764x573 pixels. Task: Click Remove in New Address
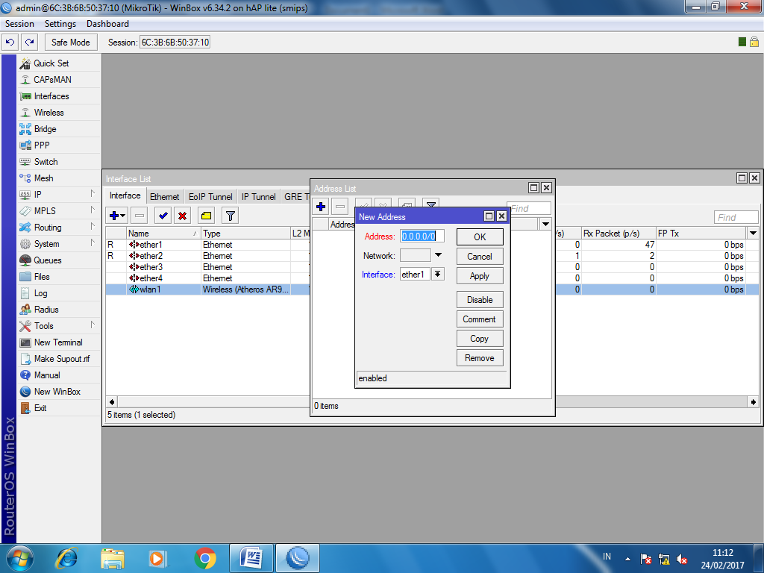[480, 358]
